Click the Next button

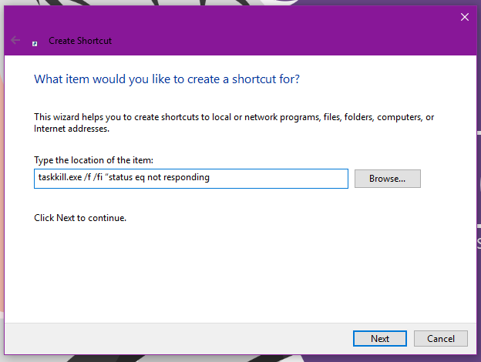(380, 338)
